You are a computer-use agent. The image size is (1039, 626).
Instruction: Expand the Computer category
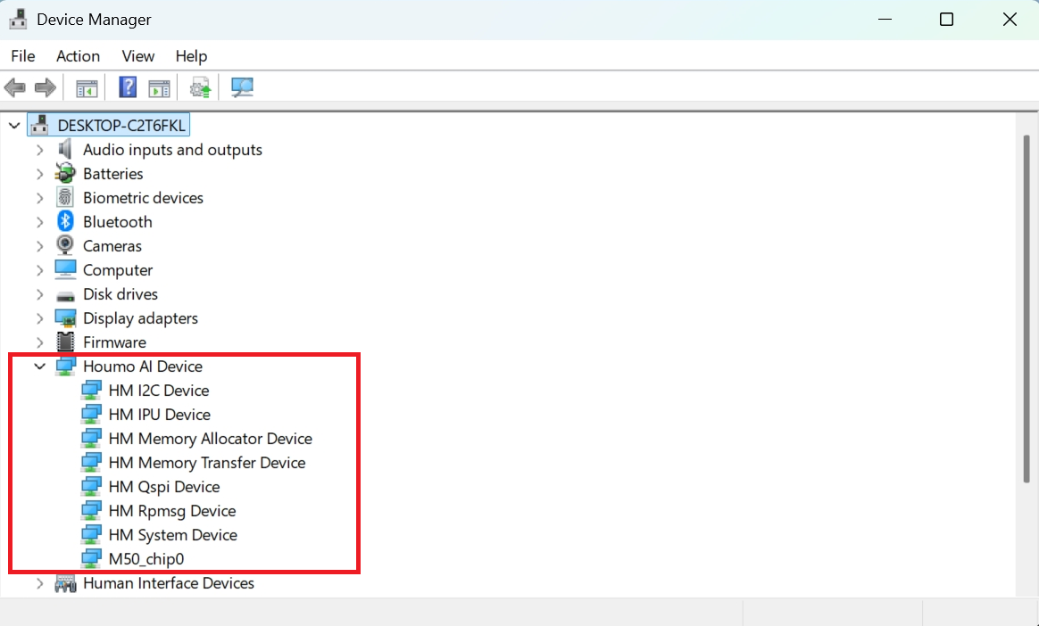40,270
